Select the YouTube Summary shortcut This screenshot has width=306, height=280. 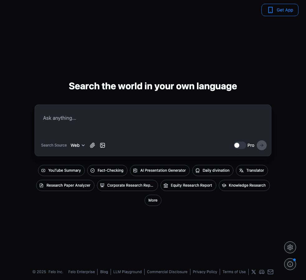(61, 170)
